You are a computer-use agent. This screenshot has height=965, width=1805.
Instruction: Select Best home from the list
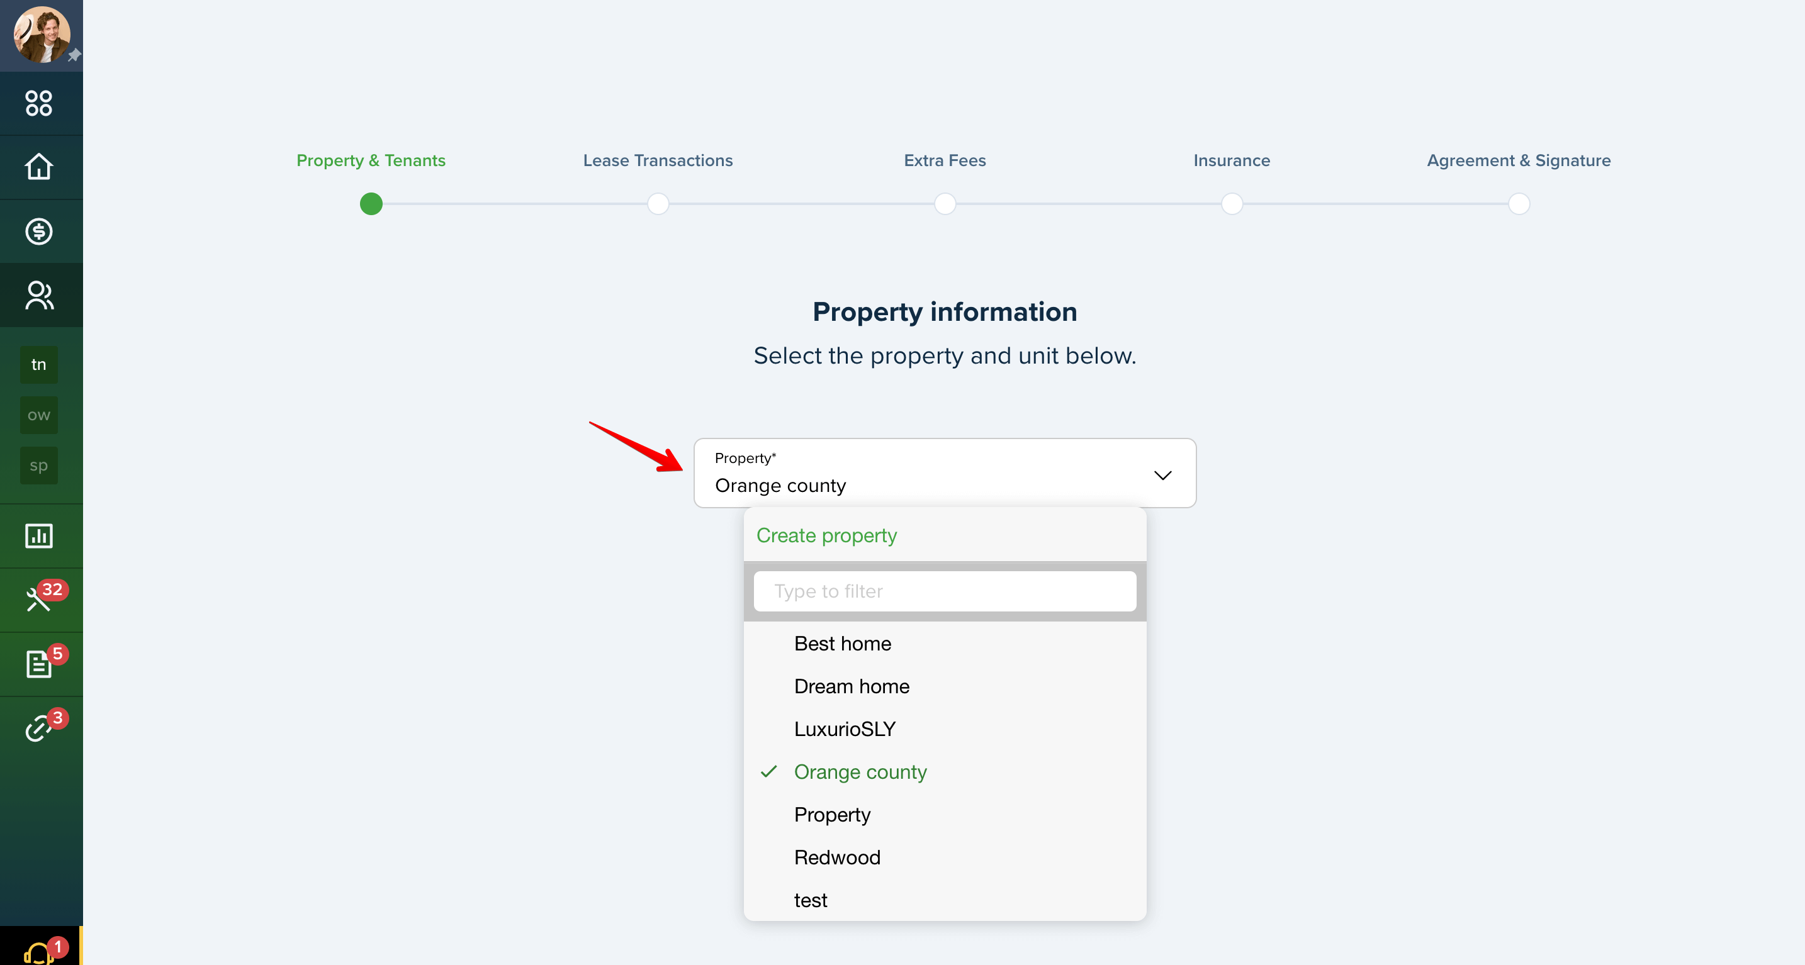[x=945, y=644]
